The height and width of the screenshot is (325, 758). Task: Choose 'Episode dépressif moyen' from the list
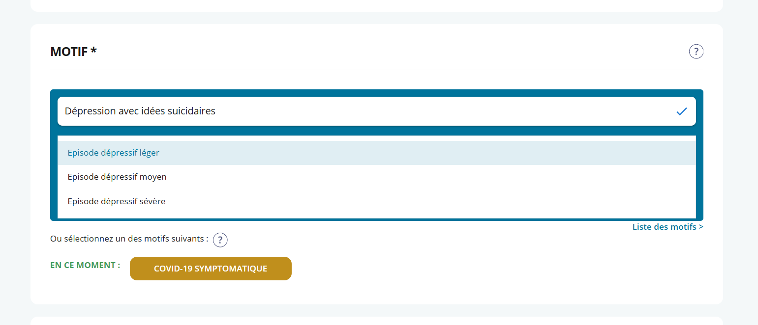(117, 177)
